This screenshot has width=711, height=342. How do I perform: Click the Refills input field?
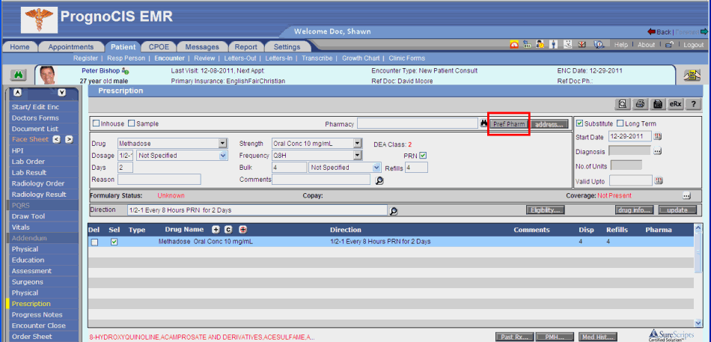coord(416,168)
